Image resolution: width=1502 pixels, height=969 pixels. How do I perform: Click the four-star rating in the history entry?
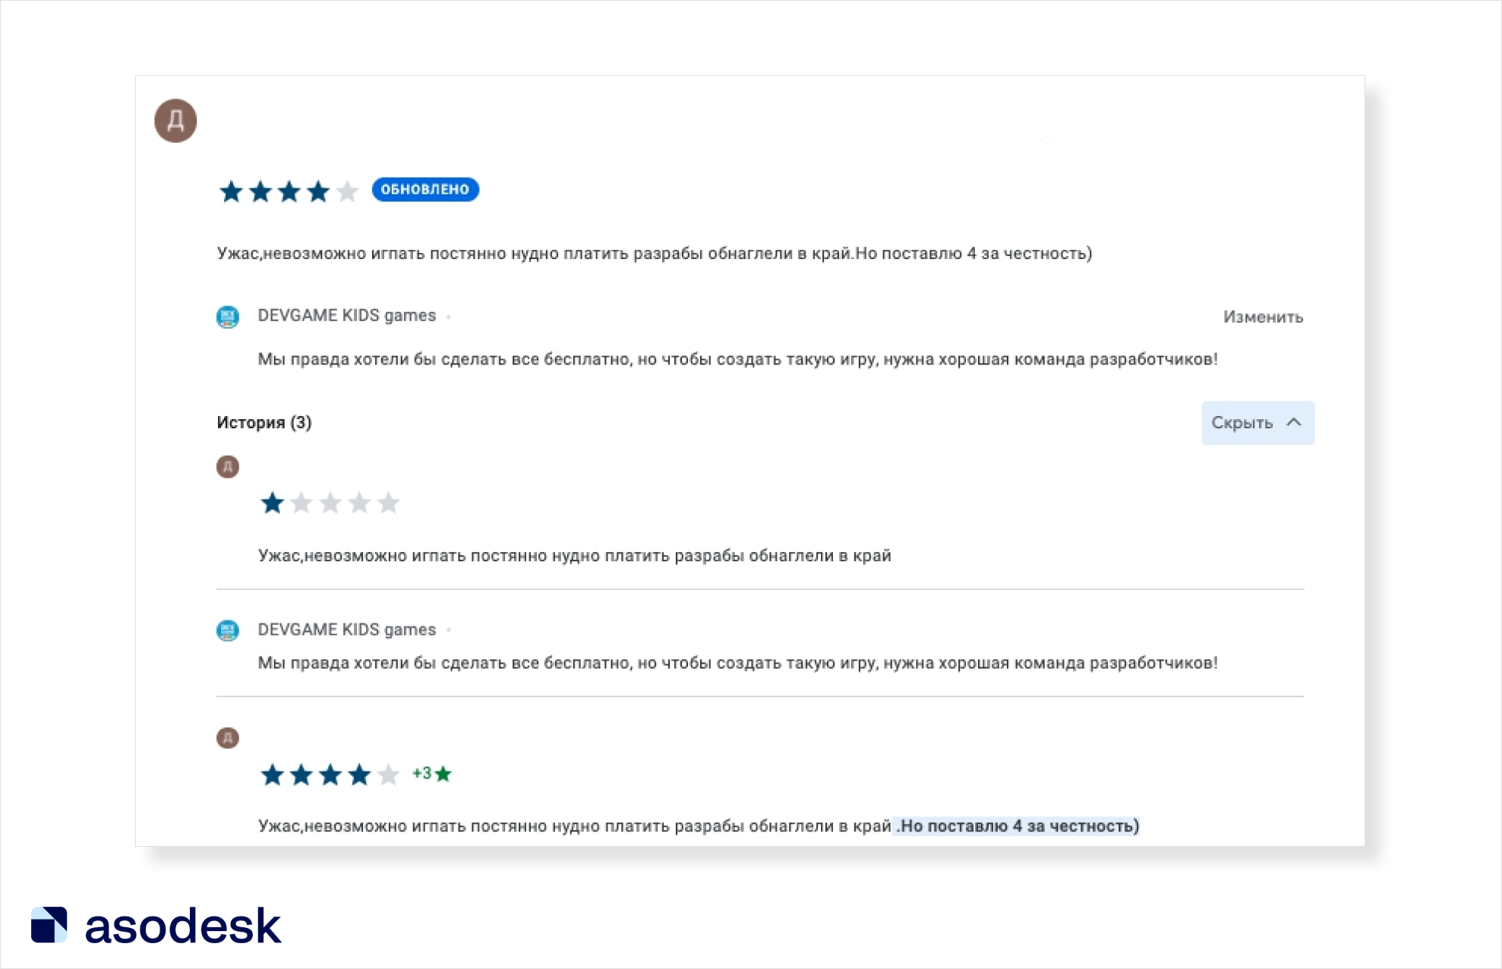pyautogui.click(x=330, y=775)
